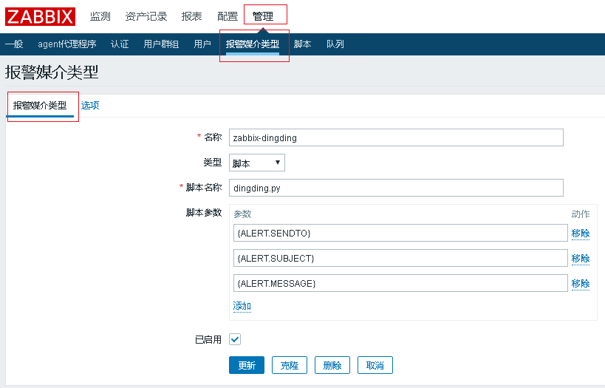Click 添加 to add a script parameter
This screenshot has height=388, width=605.
pyautogui.click(x=242, y=306)
